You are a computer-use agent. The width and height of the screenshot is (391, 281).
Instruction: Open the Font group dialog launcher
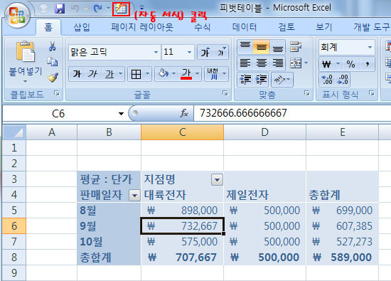[x=225, y=93]
